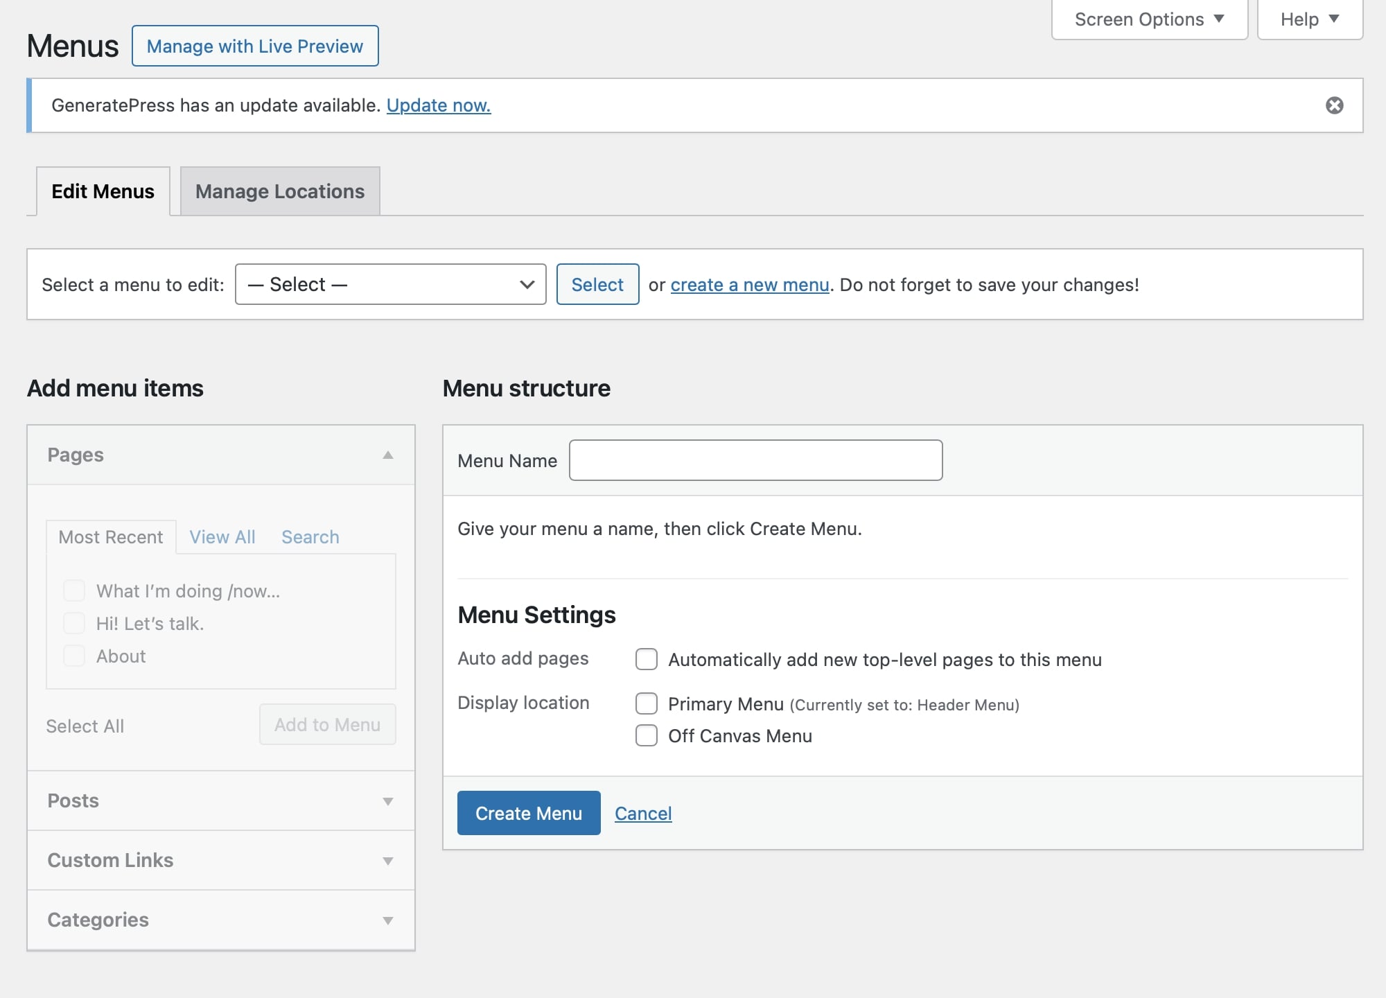Click Manage with Live Preview
Image resolution: width=1386 pixels, height=998 pixels.
255,46
